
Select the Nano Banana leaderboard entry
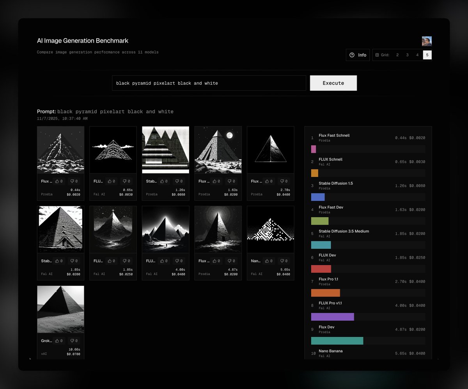368,353
